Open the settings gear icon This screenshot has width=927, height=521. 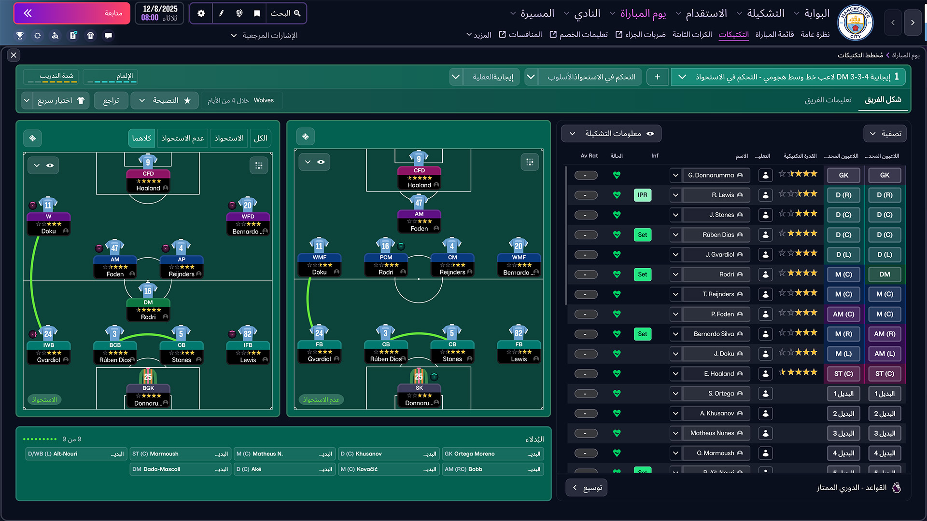pos(201,14)
